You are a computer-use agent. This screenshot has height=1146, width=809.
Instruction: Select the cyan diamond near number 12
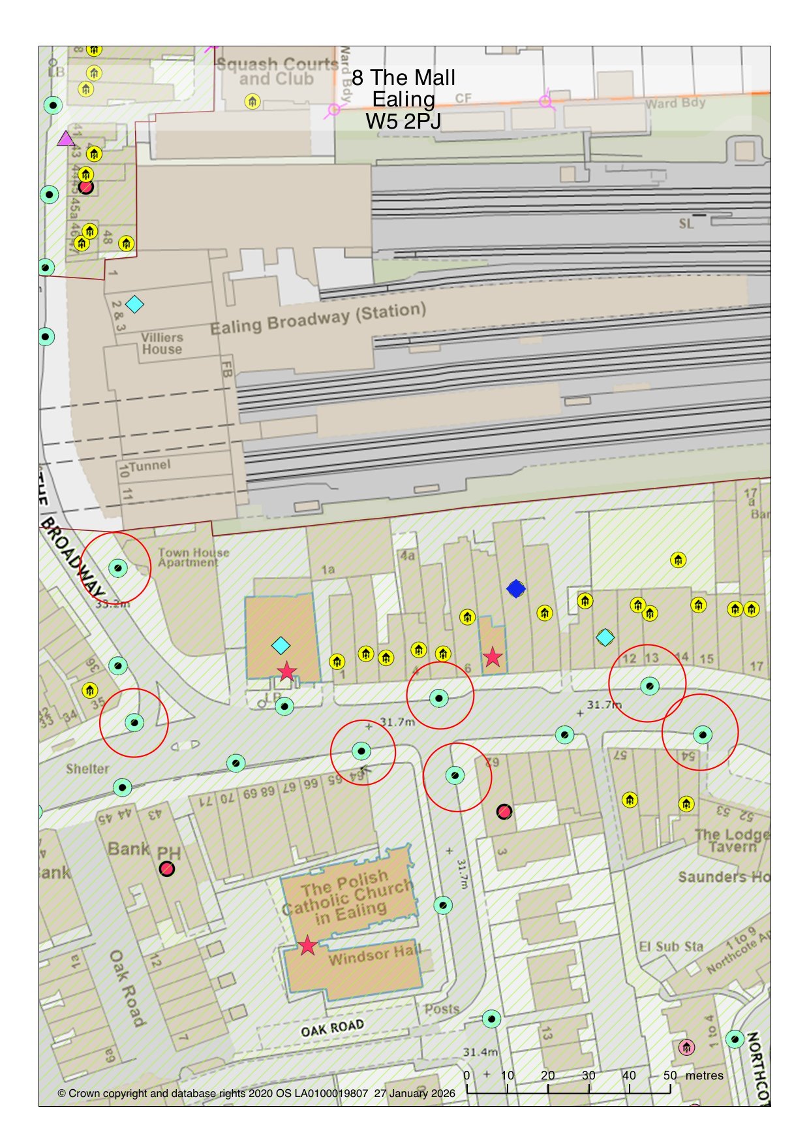605,637
